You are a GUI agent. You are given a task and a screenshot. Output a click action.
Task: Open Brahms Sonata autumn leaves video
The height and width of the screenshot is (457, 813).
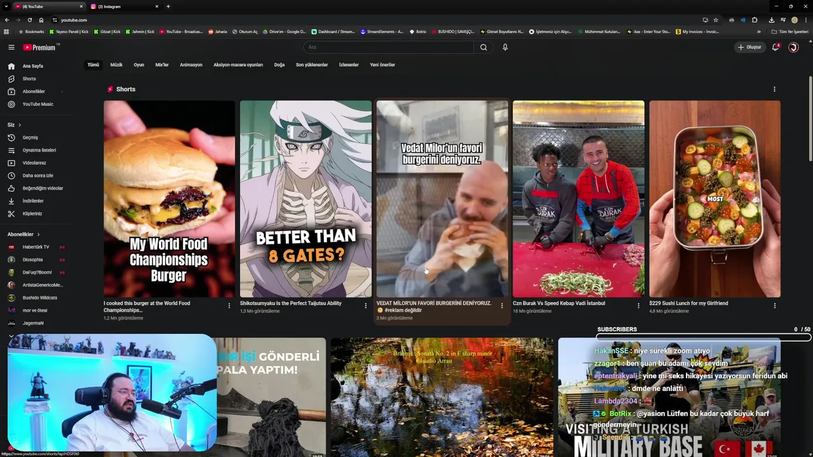pos(442,397)
